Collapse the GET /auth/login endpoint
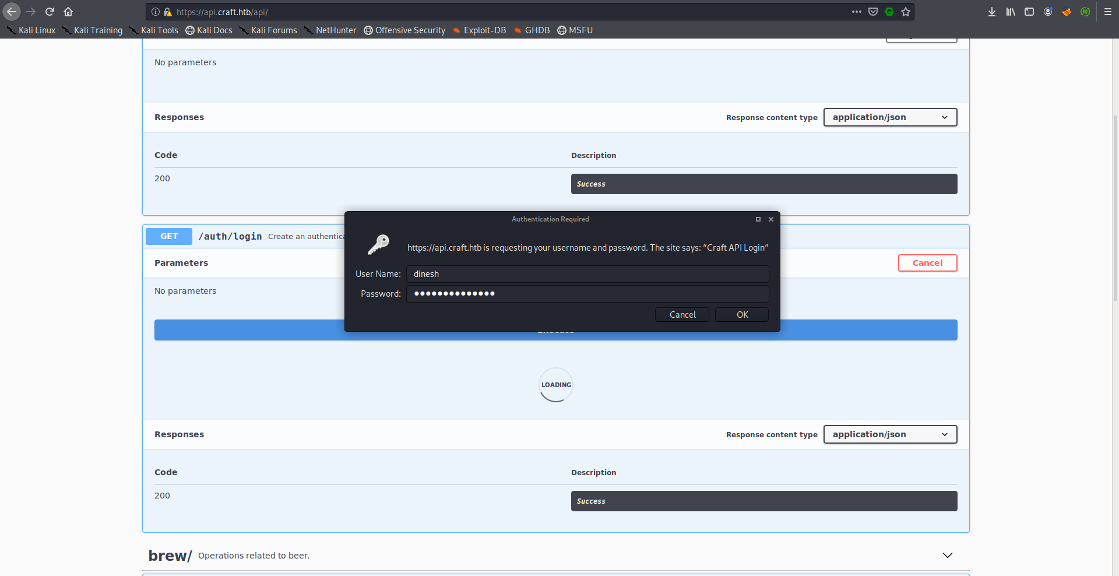Image resolution: width=1119 pixels, height=576 pixels. pyautogui.click(x=231, y=236)
